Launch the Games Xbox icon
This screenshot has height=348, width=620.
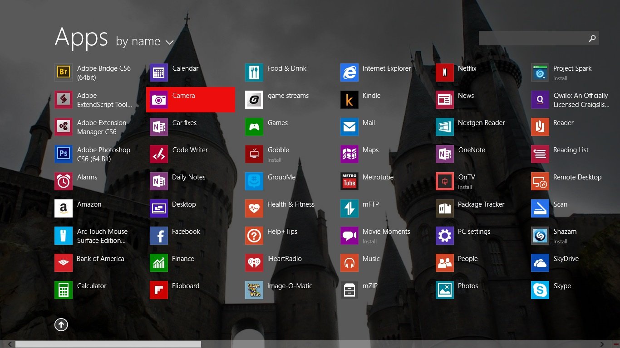254,127
